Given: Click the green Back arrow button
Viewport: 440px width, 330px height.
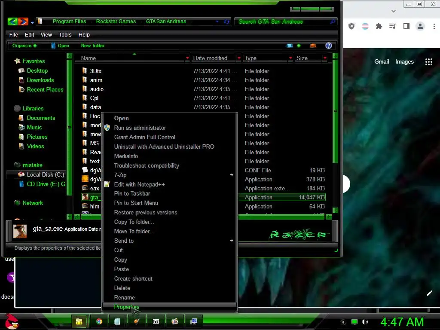Looking at the screenshot, I should [x=12, y=21].
